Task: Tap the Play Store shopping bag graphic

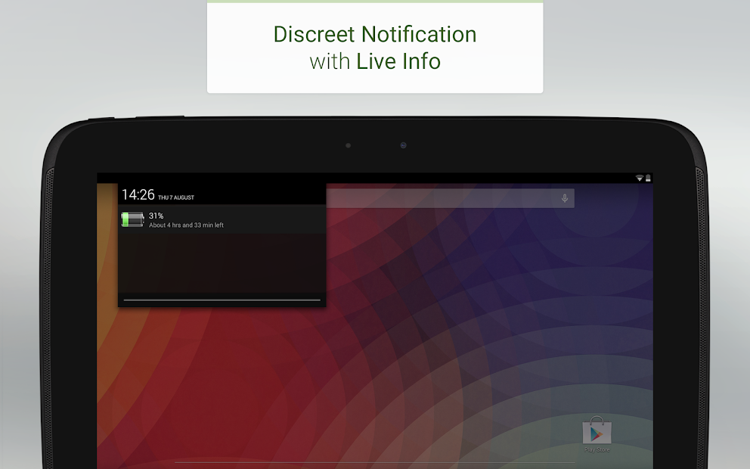Action: [596, 430]
